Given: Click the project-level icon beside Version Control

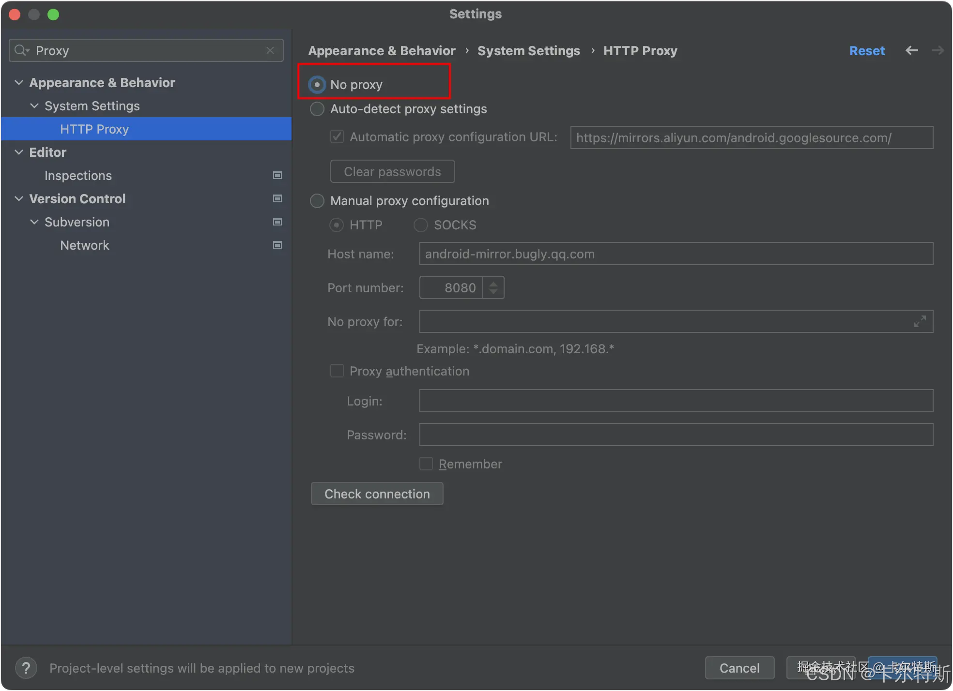Looking at the screenshot, I should [x=277, y=198].
